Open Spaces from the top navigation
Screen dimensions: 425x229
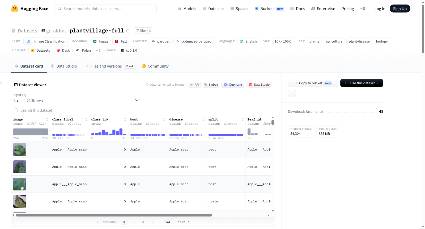point(239,9)
